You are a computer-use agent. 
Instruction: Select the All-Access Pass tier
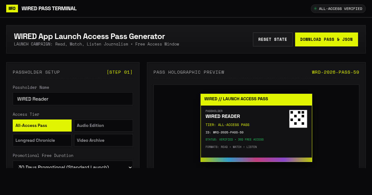pos(42,125)
